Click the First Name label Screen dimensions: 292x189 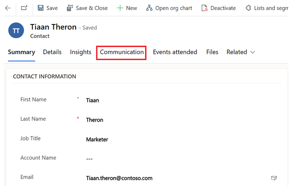33,100
